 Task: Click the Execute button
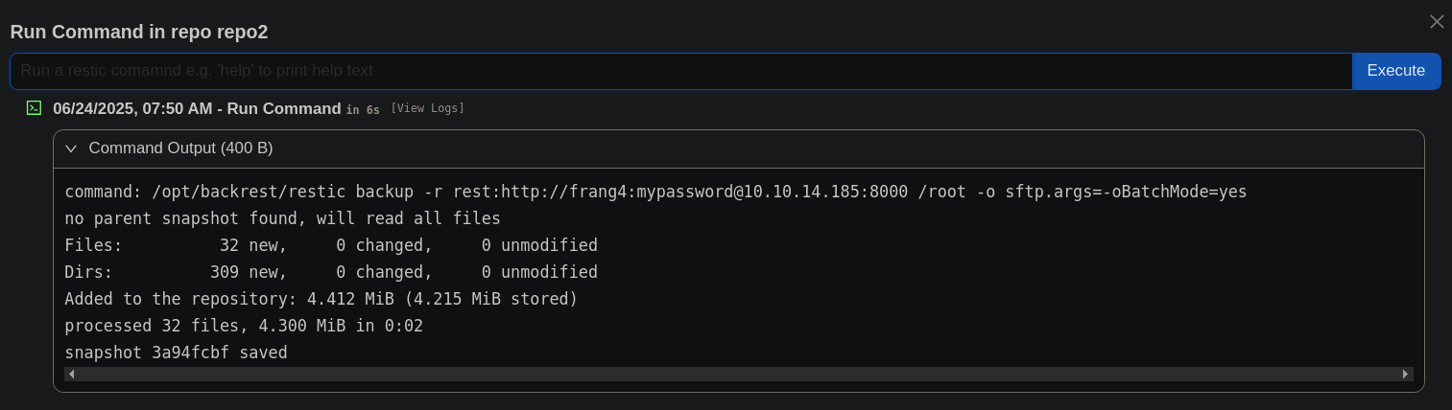pos(1396,71)
